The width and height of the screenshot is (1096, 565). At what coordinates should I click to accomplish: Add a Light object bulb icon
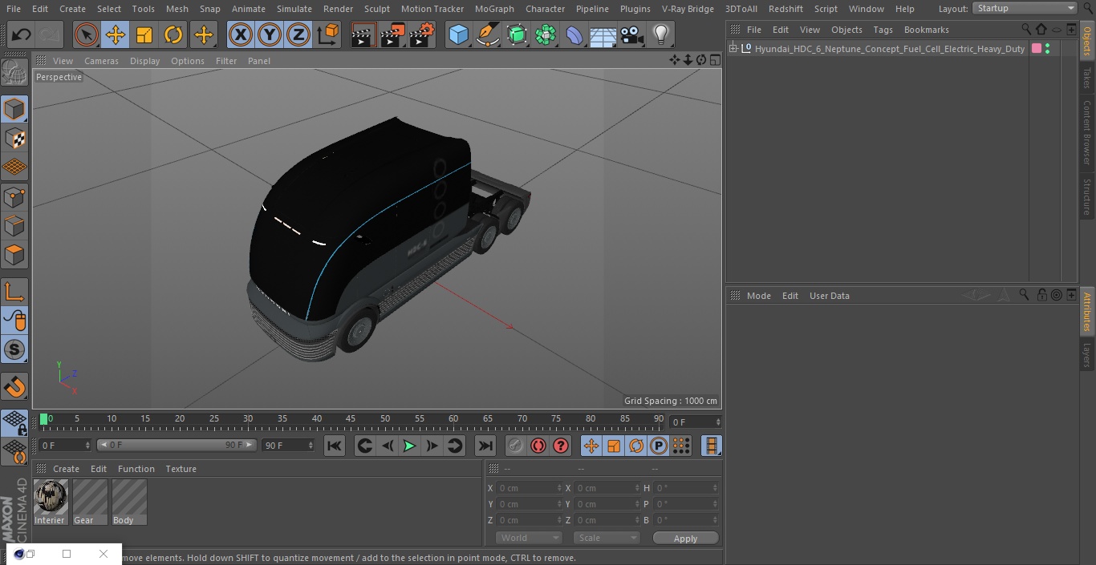[x=660, y=34]
